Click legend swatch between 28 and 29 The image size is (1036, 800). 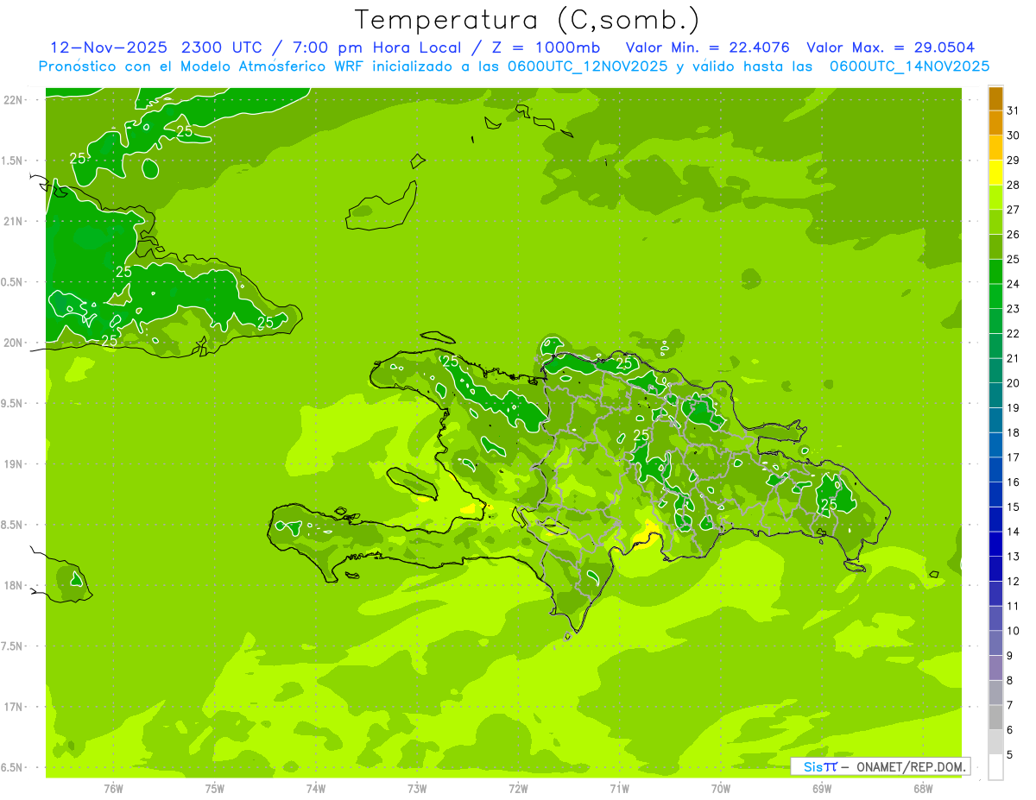pyautogui.click(x=995, y=173)
